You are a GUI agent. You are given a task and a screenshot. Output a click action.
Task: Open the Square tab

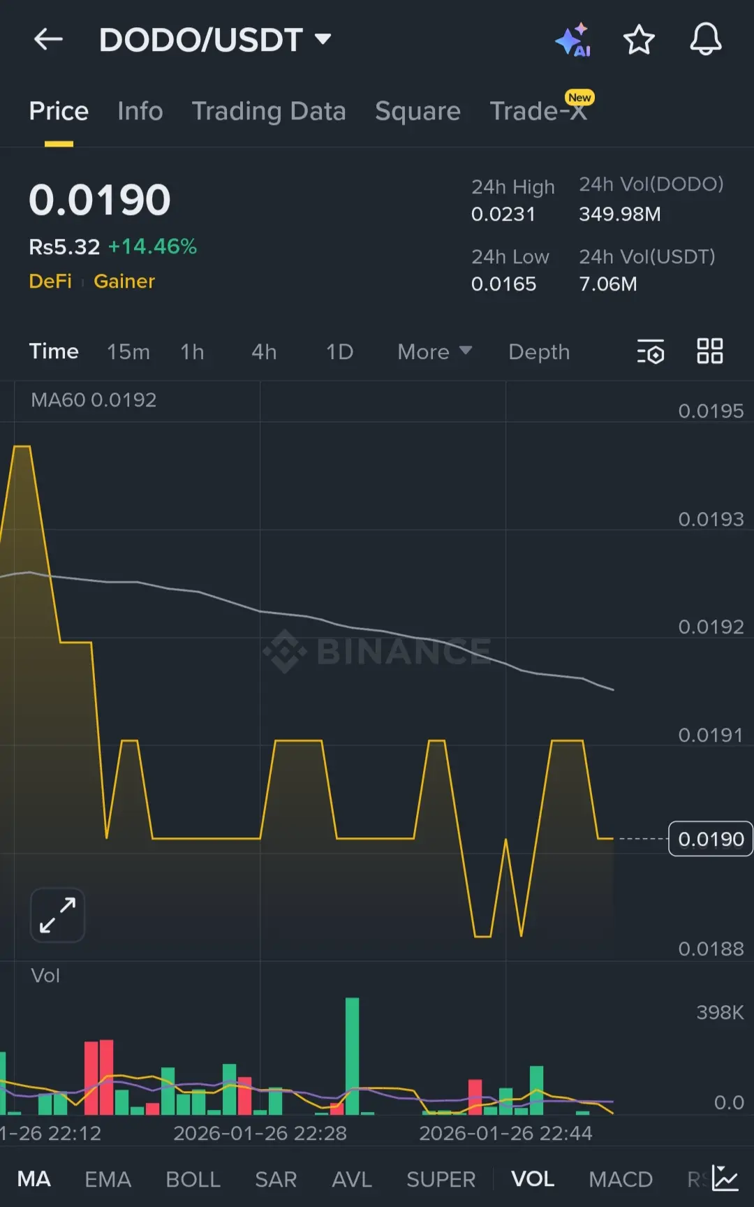[x=417, y=111]
